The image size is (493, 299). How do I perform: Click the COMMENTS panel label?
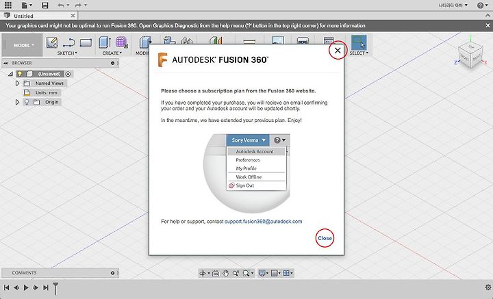click(24, 273)
